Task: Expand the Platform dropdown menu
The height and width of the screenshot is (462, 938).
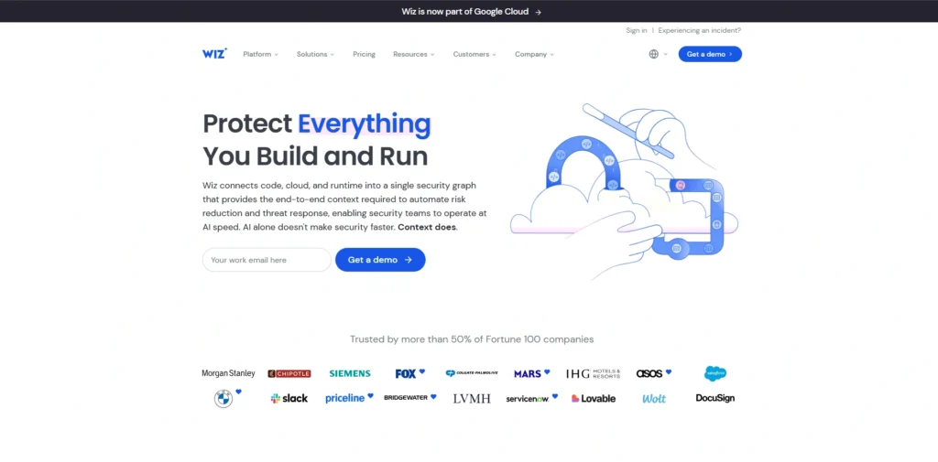Action: pos(260,54)
